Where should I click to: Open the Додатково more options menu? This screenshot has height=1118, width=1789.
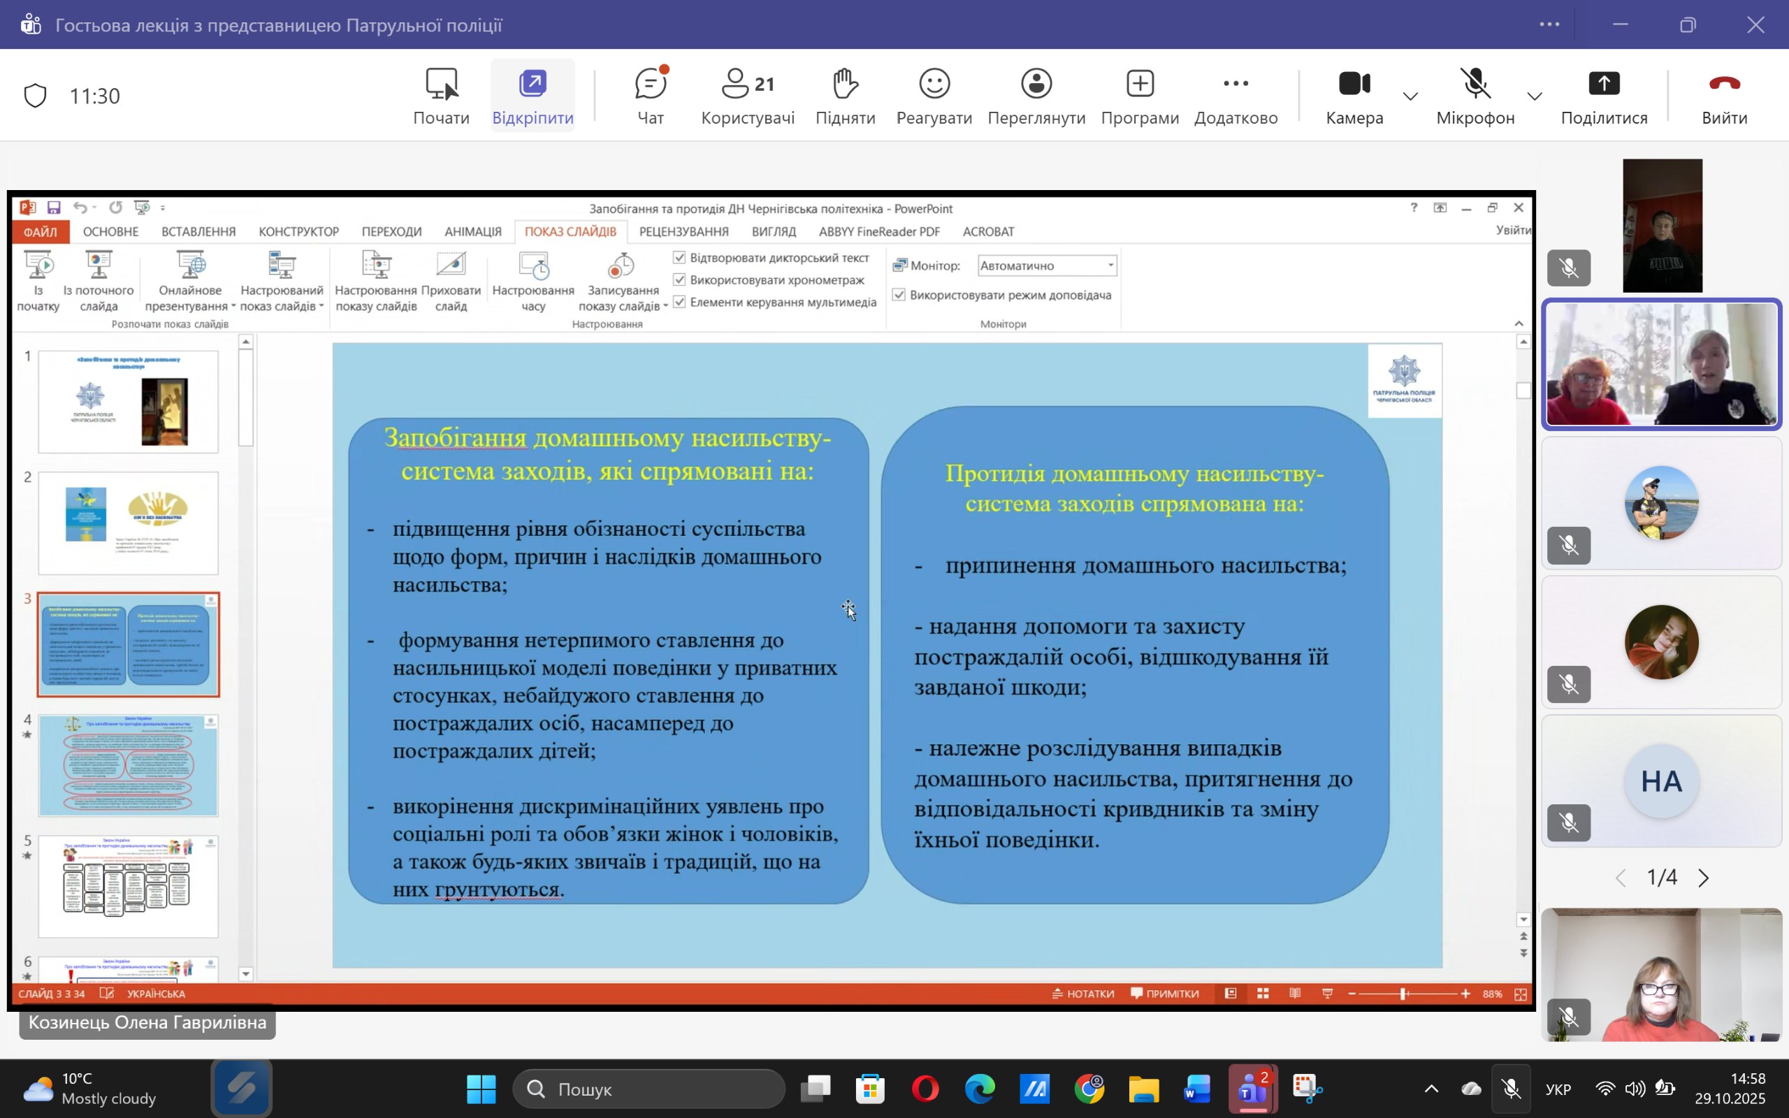1236,96
